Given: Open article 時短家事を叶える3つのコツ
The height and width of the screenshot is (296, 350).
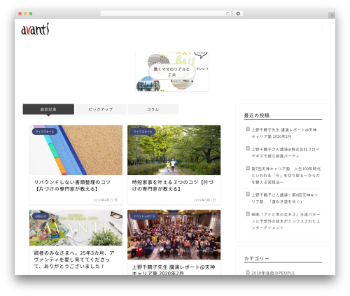Looking at the screenshot, I should (x=173, y=185).
